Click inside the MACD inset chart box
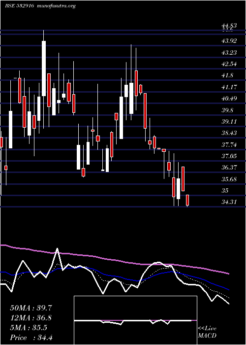 [135, 320]
